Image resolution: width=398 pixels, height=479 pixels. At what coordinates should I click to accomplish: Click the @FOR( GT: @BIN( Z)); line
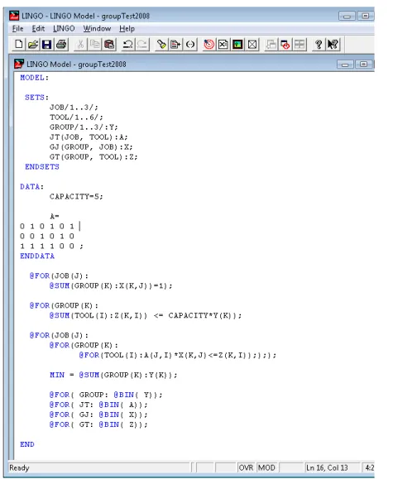click(98, 424)
